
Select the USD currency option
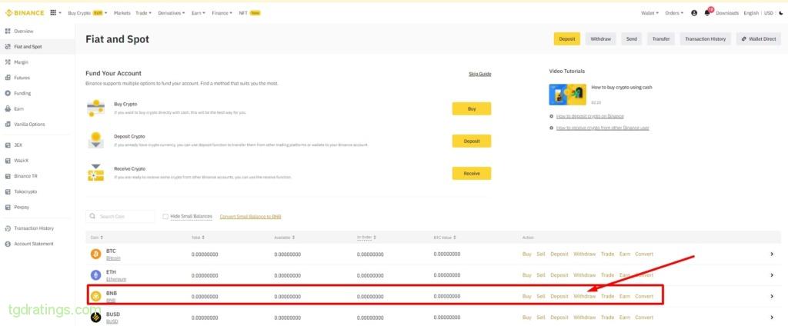769,13
